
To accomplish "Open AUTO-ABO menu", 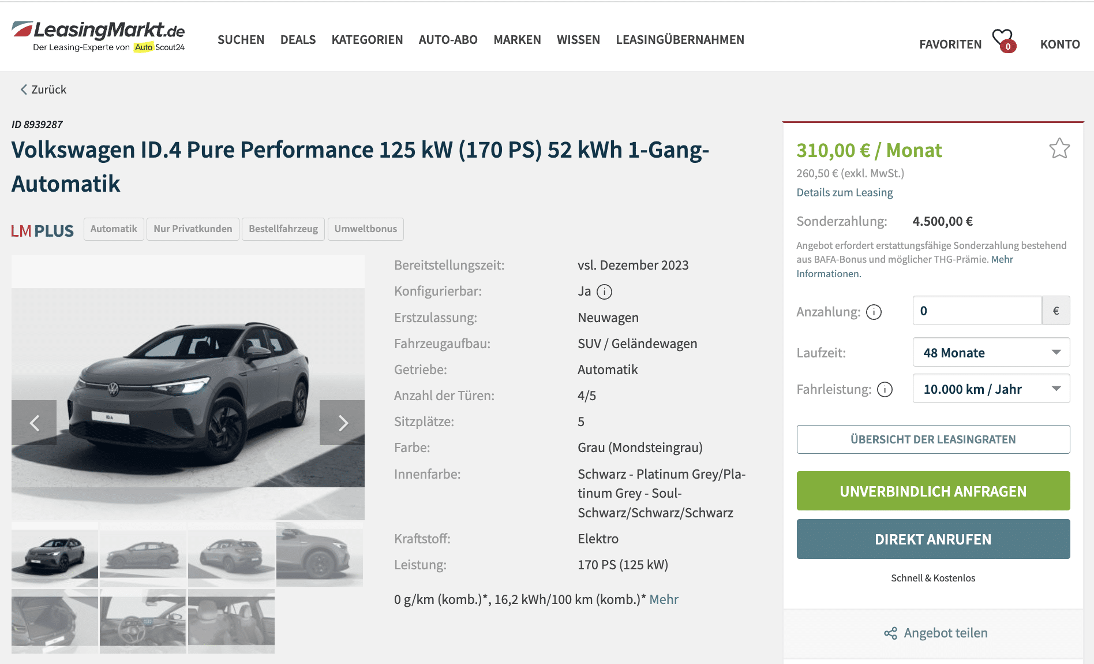I will click(x=448, y=40).
